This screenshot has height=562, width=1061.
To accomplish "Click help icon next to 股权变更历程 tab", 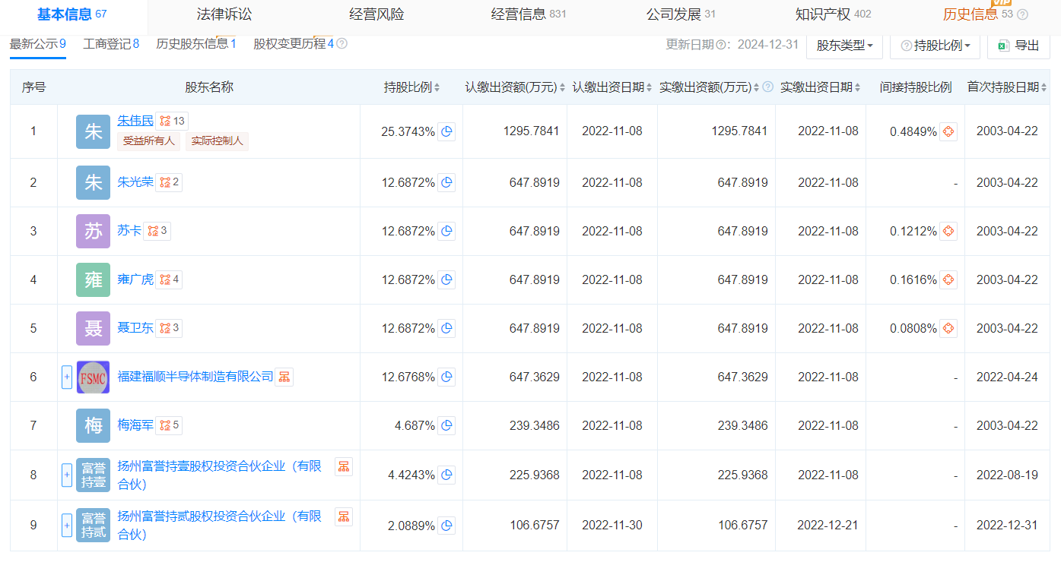I will pyautogui.click(x=342, y=44).
